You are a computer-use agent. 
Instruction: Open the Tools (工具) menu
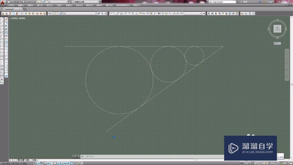pyautogui.click(x=59, y=5)
